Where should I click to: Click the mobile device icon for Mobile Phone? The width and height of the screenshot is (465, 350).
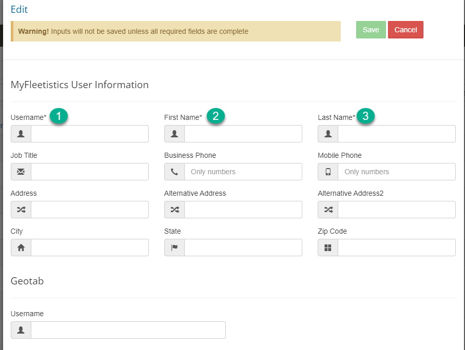tap(328, 172)
